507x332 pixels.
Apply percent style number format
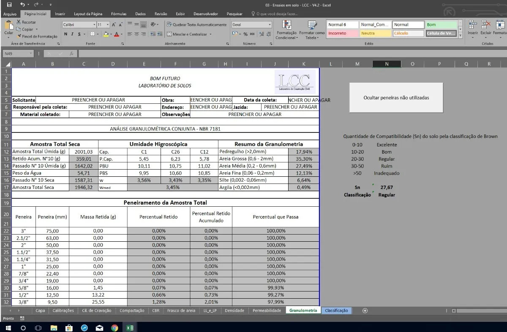(x=245, y=34)
